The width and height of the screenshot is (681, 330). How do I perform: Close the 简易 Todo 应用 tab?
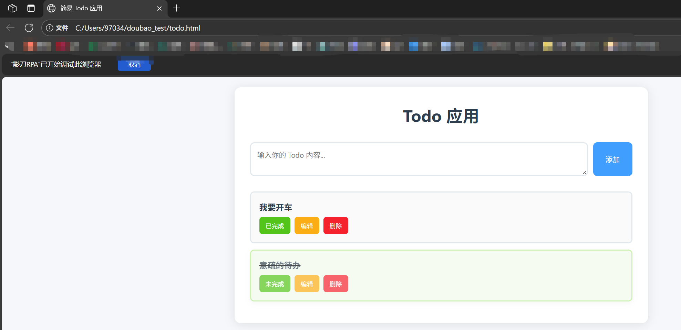pos(159,8)
